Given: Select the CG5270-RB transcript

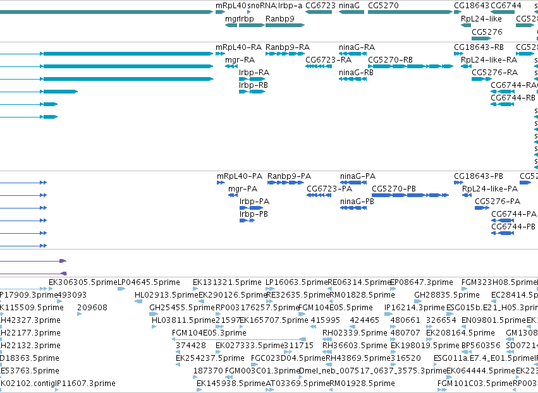Looking at the screenshot, I should tap(410, 66).
